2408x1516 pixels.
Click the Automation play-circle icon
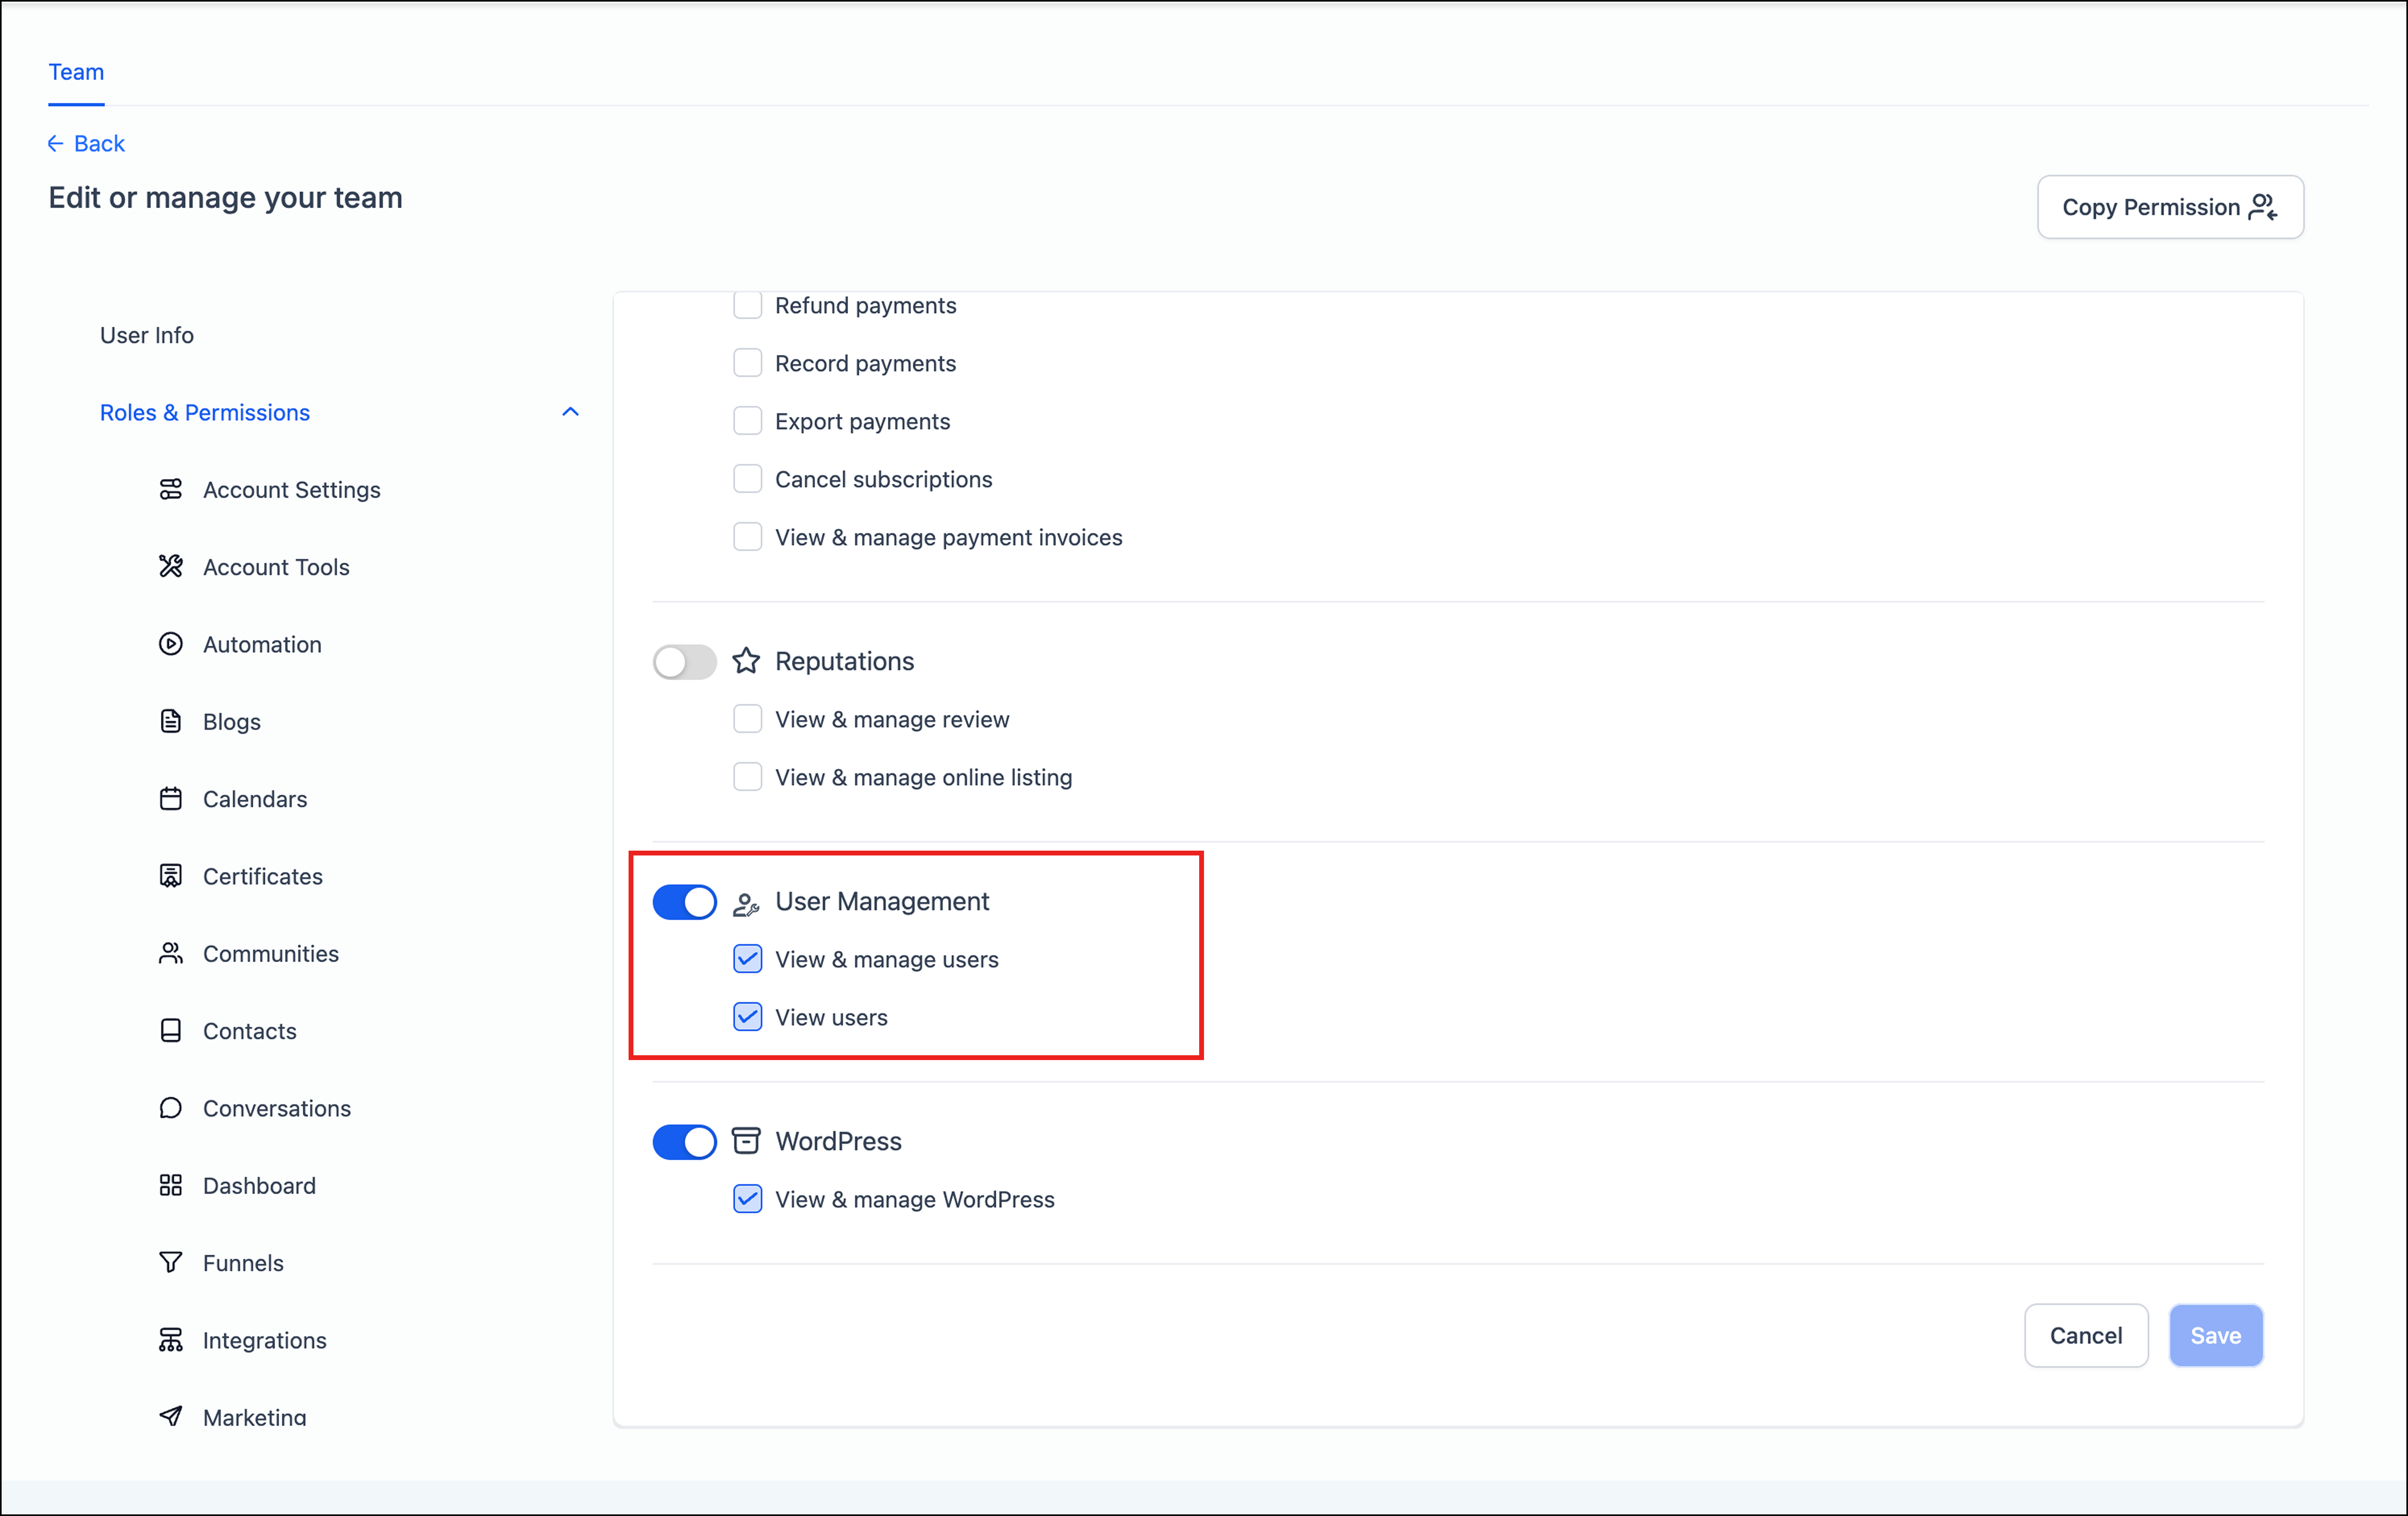pyautogui.click(x=171, y=644)
